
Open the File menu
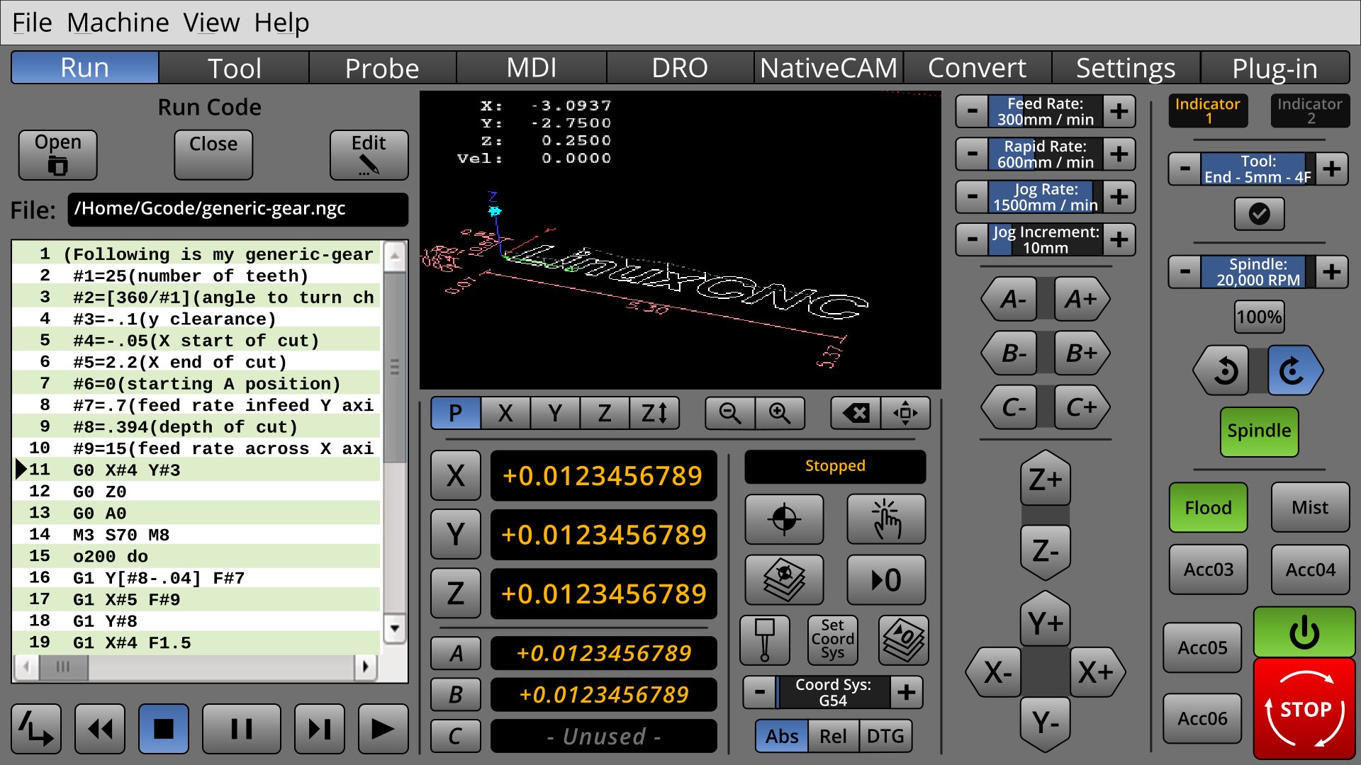coord(32,23)
